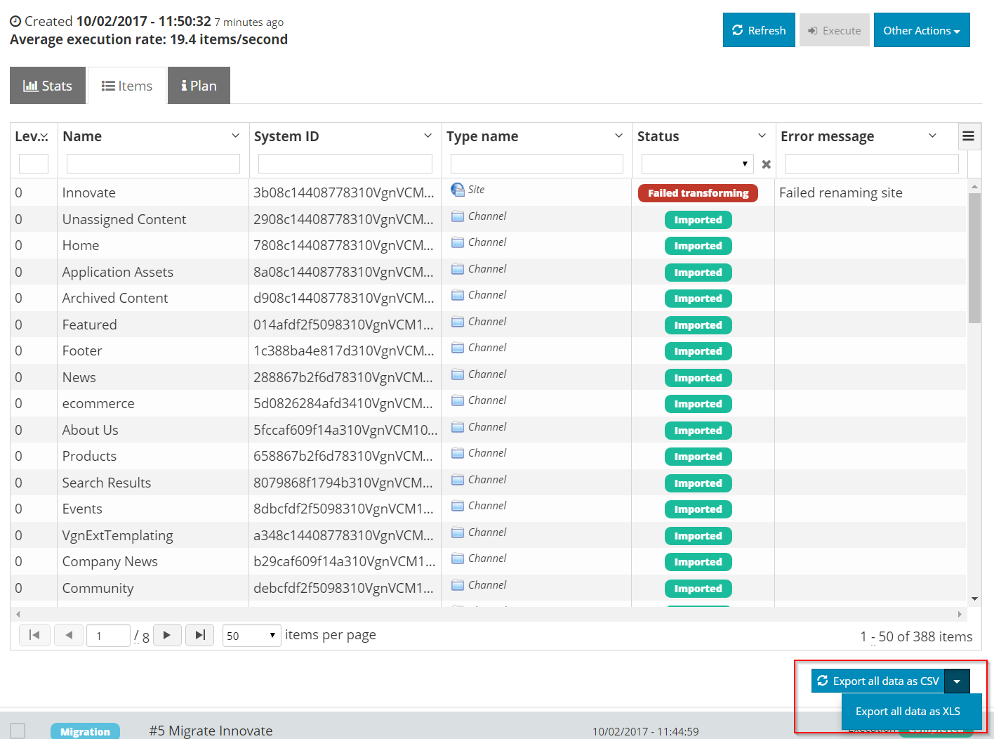Open the Error message column menu chevron

point(932,136)
